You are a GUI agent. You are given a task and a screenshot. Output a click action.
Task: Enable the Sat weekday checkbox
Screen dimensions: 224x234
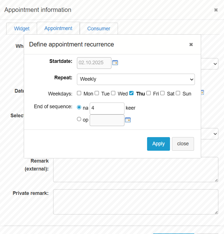tap(162, 93)
